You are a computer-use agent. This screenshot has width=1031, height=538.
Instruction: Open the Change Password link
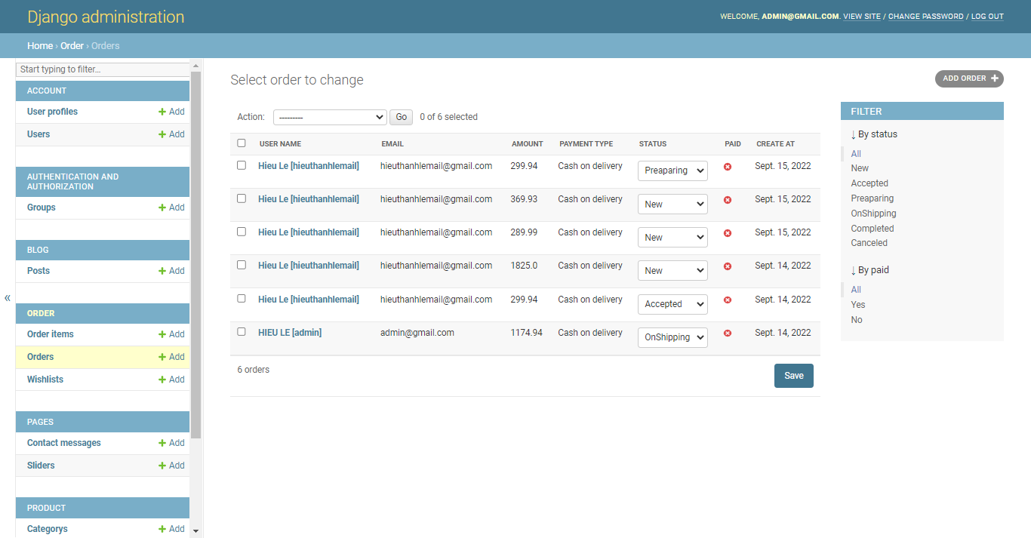(x=926, y=17)
